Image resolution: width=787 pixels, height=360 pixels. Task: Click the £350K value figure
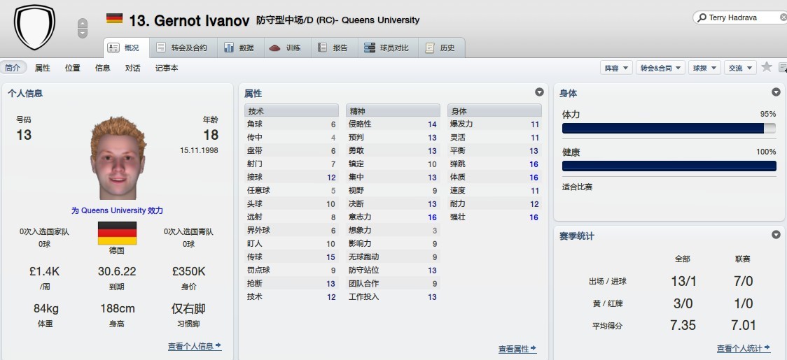[188, 272]
